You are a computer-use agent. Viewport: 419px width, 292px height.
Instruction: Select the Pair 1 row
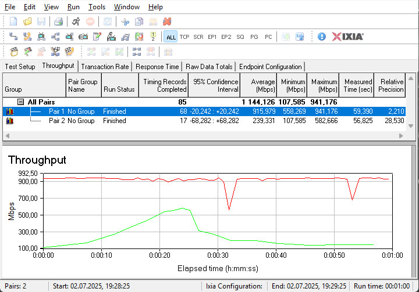(x=204, y=111)
